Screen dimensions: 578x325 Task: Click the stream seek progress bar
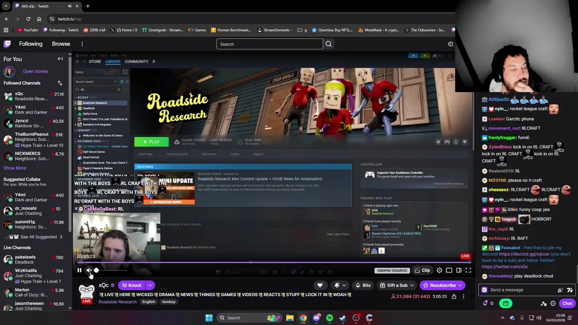(x=273, y=262)
